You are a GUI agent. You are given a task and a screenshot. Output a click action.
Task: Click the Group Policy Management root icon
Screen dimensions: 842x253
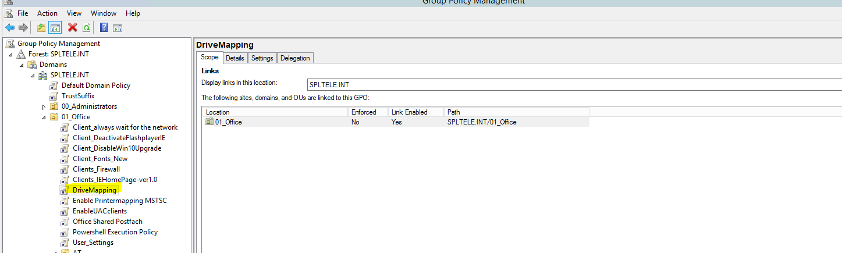click(x=10, y=44)
